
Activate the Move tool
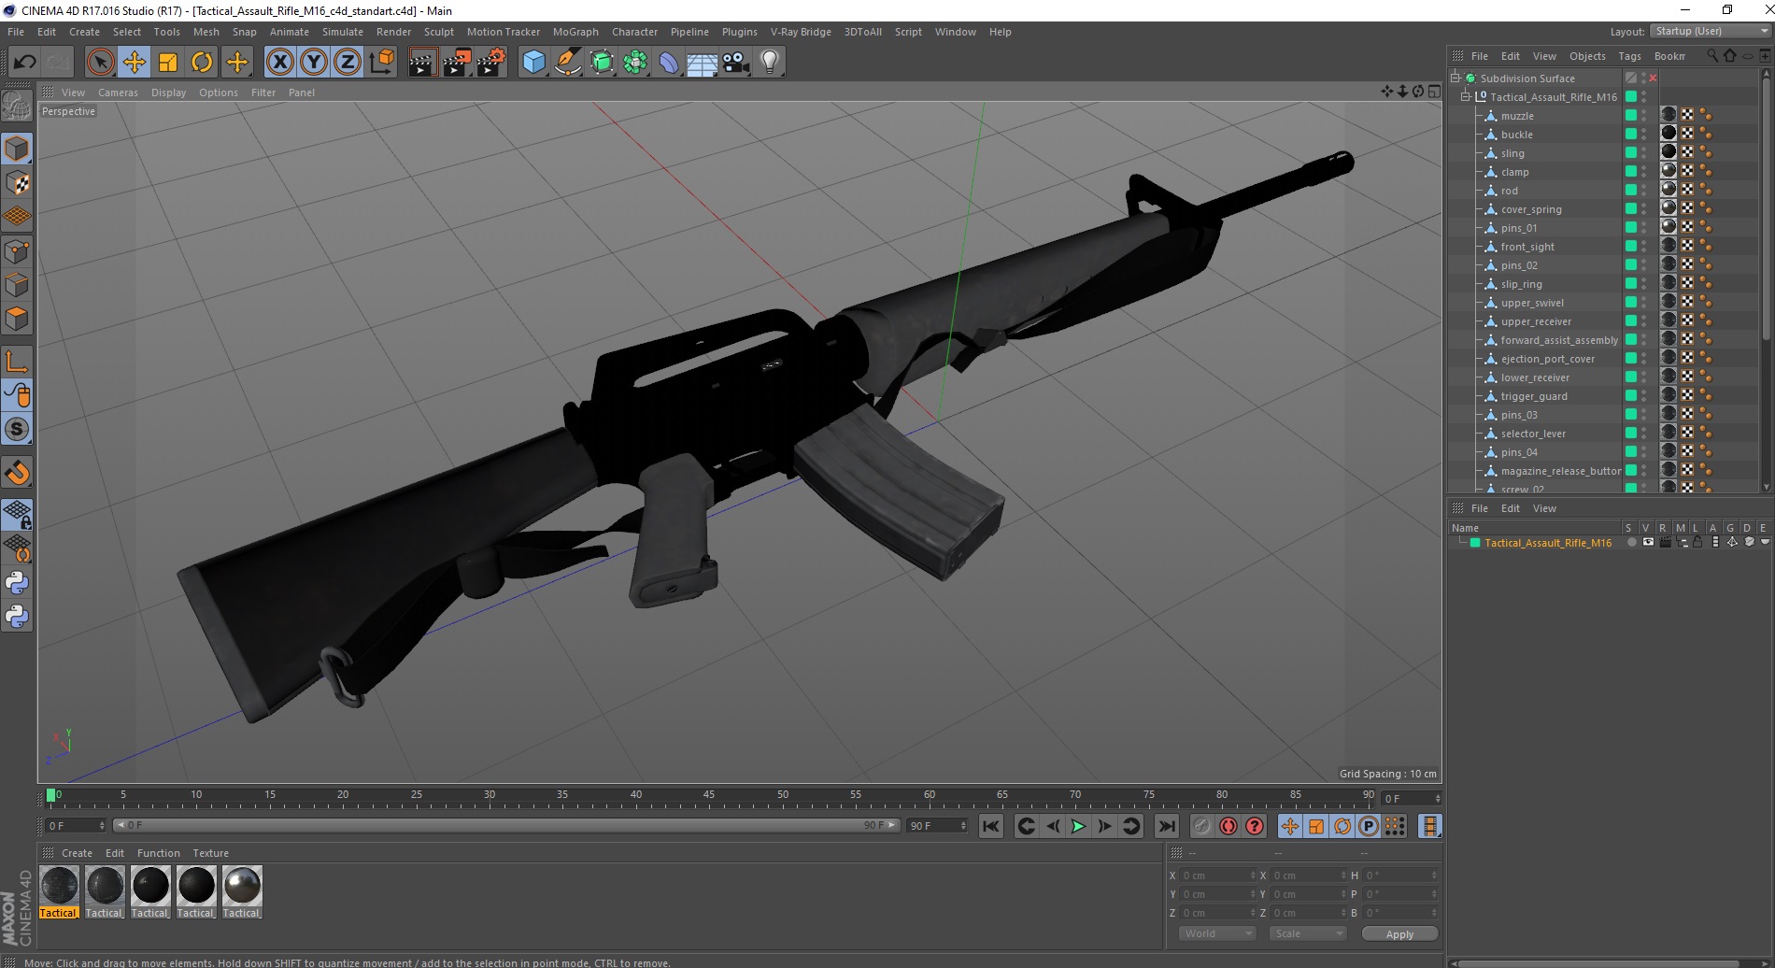pos(135,63)
